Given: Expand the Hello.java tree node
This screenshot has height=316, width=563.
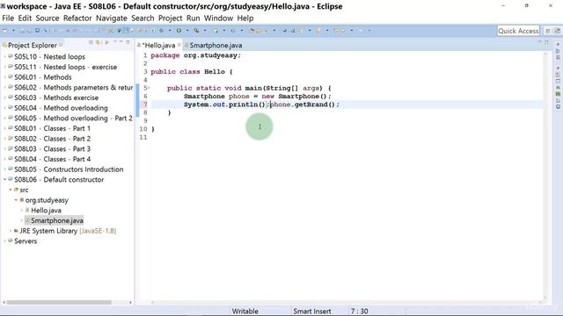Looking at the screenshot, I should click(22, 211).
